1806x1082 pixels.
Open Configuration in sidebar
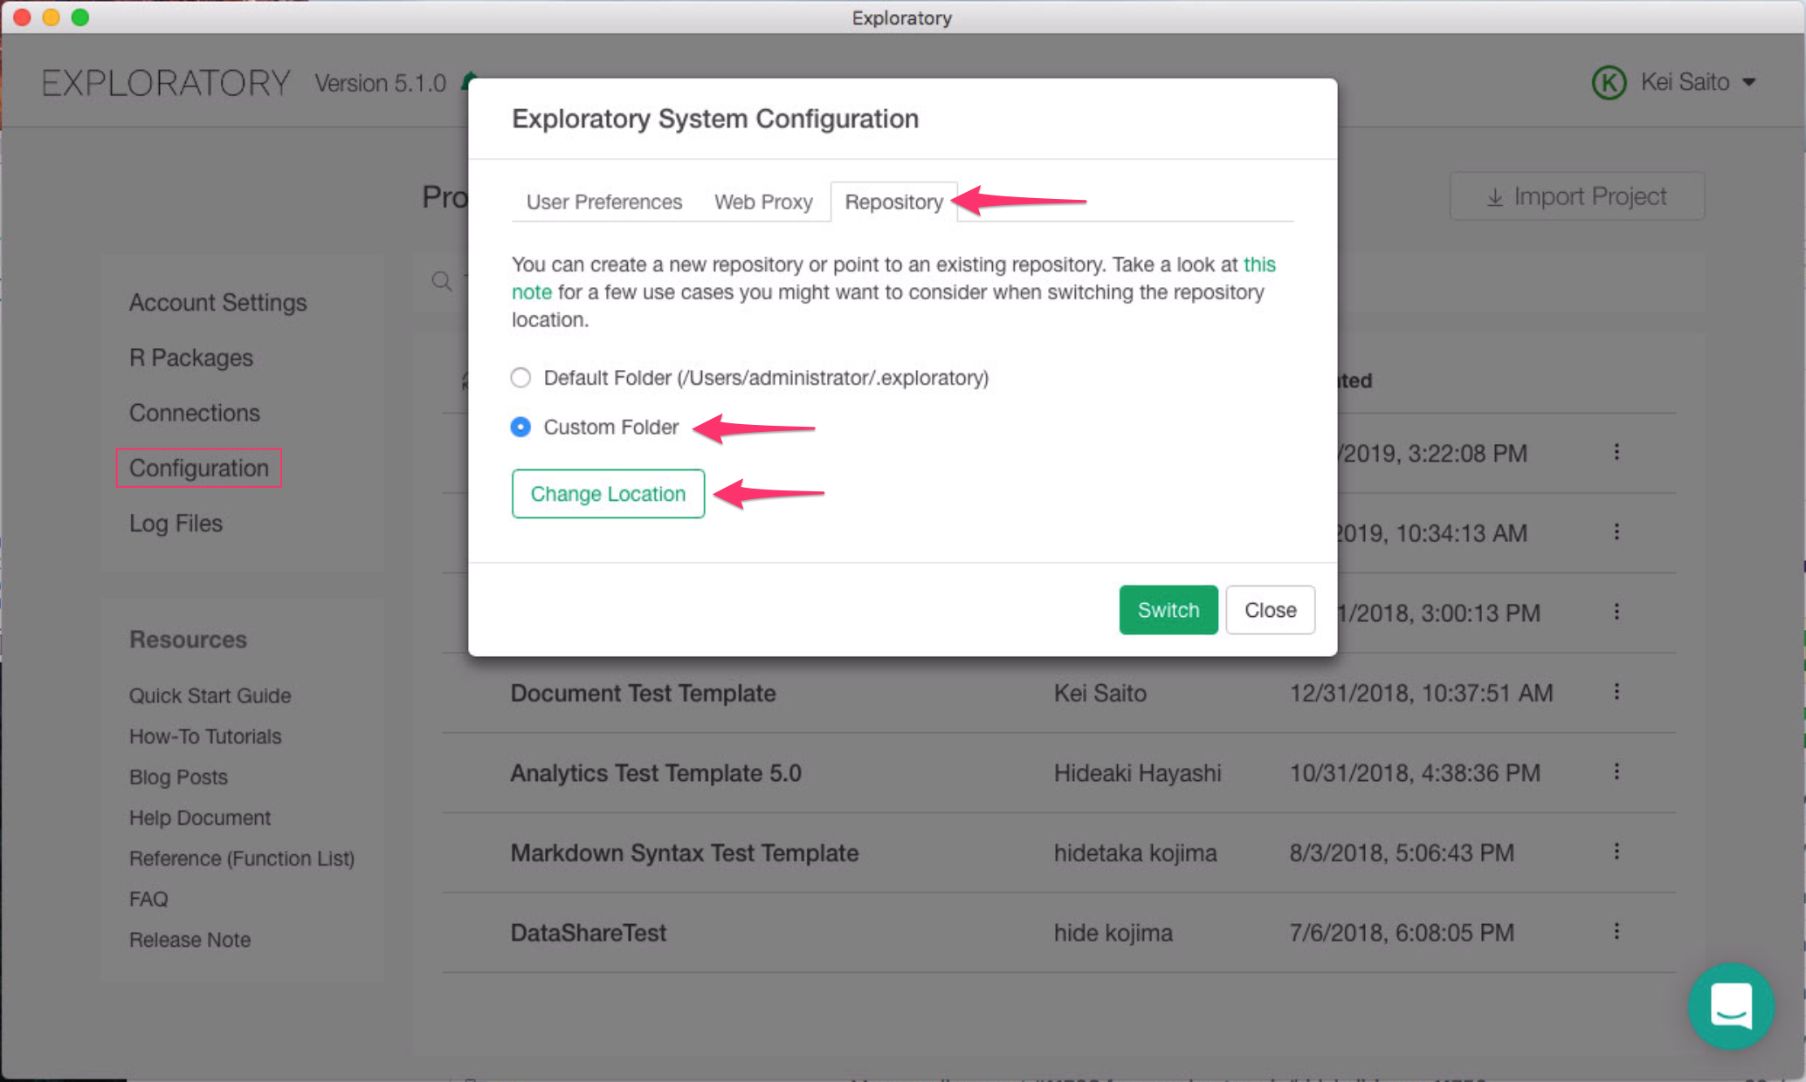(x=199, y=469)
